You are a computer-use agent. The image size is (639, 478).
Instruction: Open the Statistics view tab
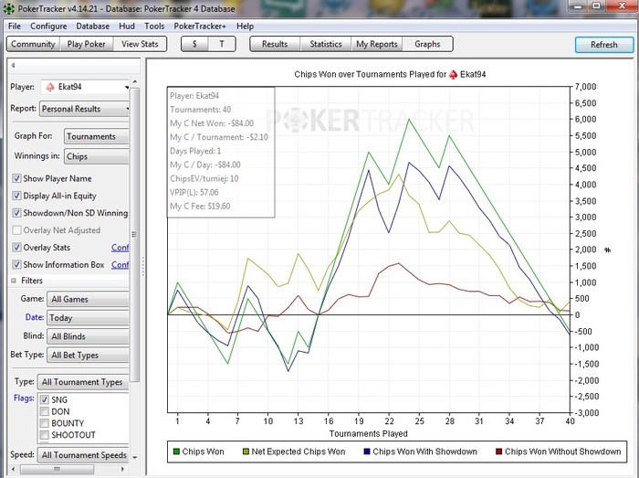(326, 44)
